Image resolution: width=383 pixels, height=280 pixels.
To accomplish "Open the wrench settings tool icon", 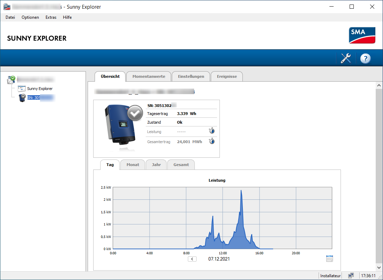I will [x=345, y=58].
